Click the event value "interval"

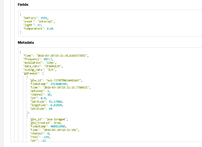(46, 22)
